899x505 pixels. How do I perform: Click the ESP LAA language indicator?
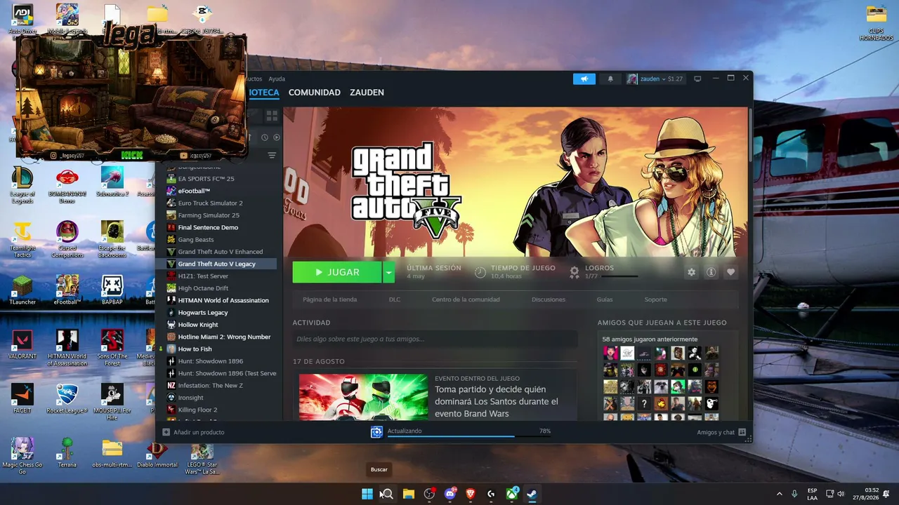coord(812,494)
